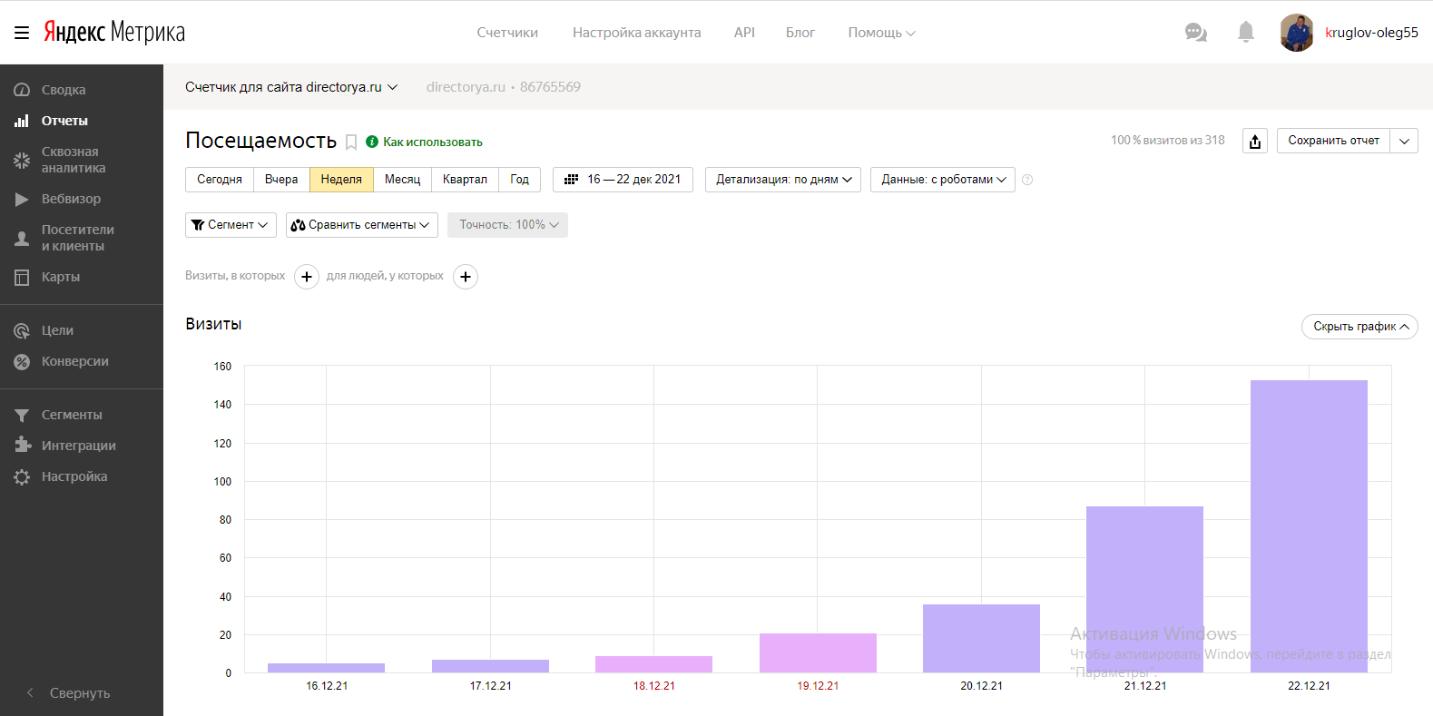
Task: Click the pink 18.12.21 bar in chart
Action: (653, 664)
